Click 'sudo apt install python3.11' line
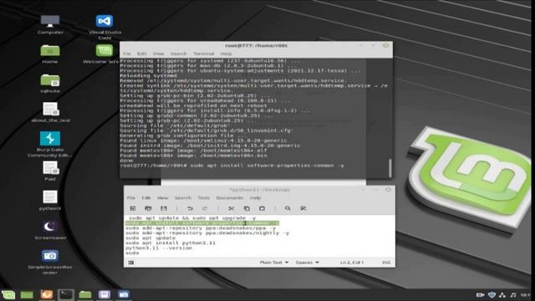The width and height of the screenshot is (535, 301). point(171,243)
